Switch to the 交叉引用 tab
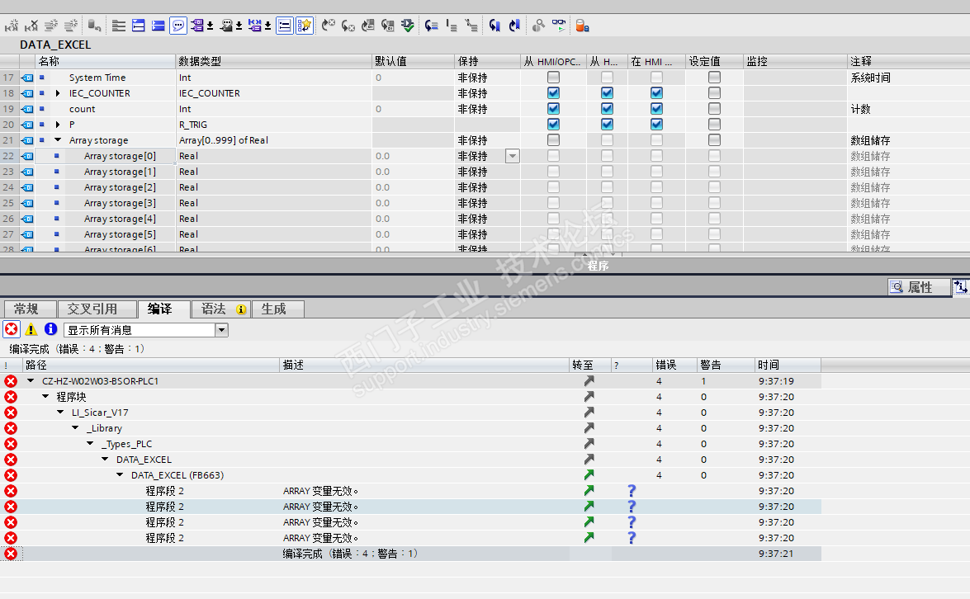The width and height of the screenshot is (970, 599). coord(97,309)
